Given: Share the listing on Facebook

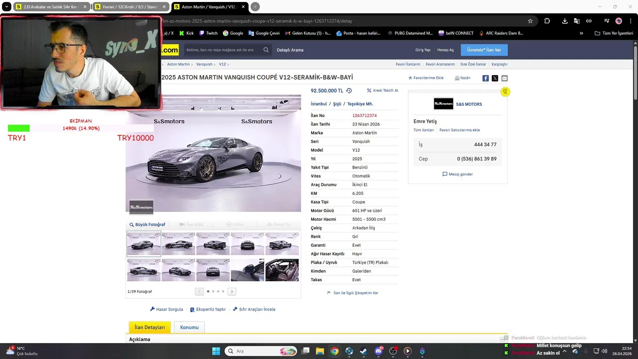Looking at the screenshot, I should click(x=485, y=78).
